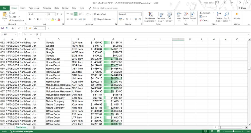Image resolution: width=251 pixels, height=133 pixels.
Task: Click the Find & Select button
Action: (226, 17)
